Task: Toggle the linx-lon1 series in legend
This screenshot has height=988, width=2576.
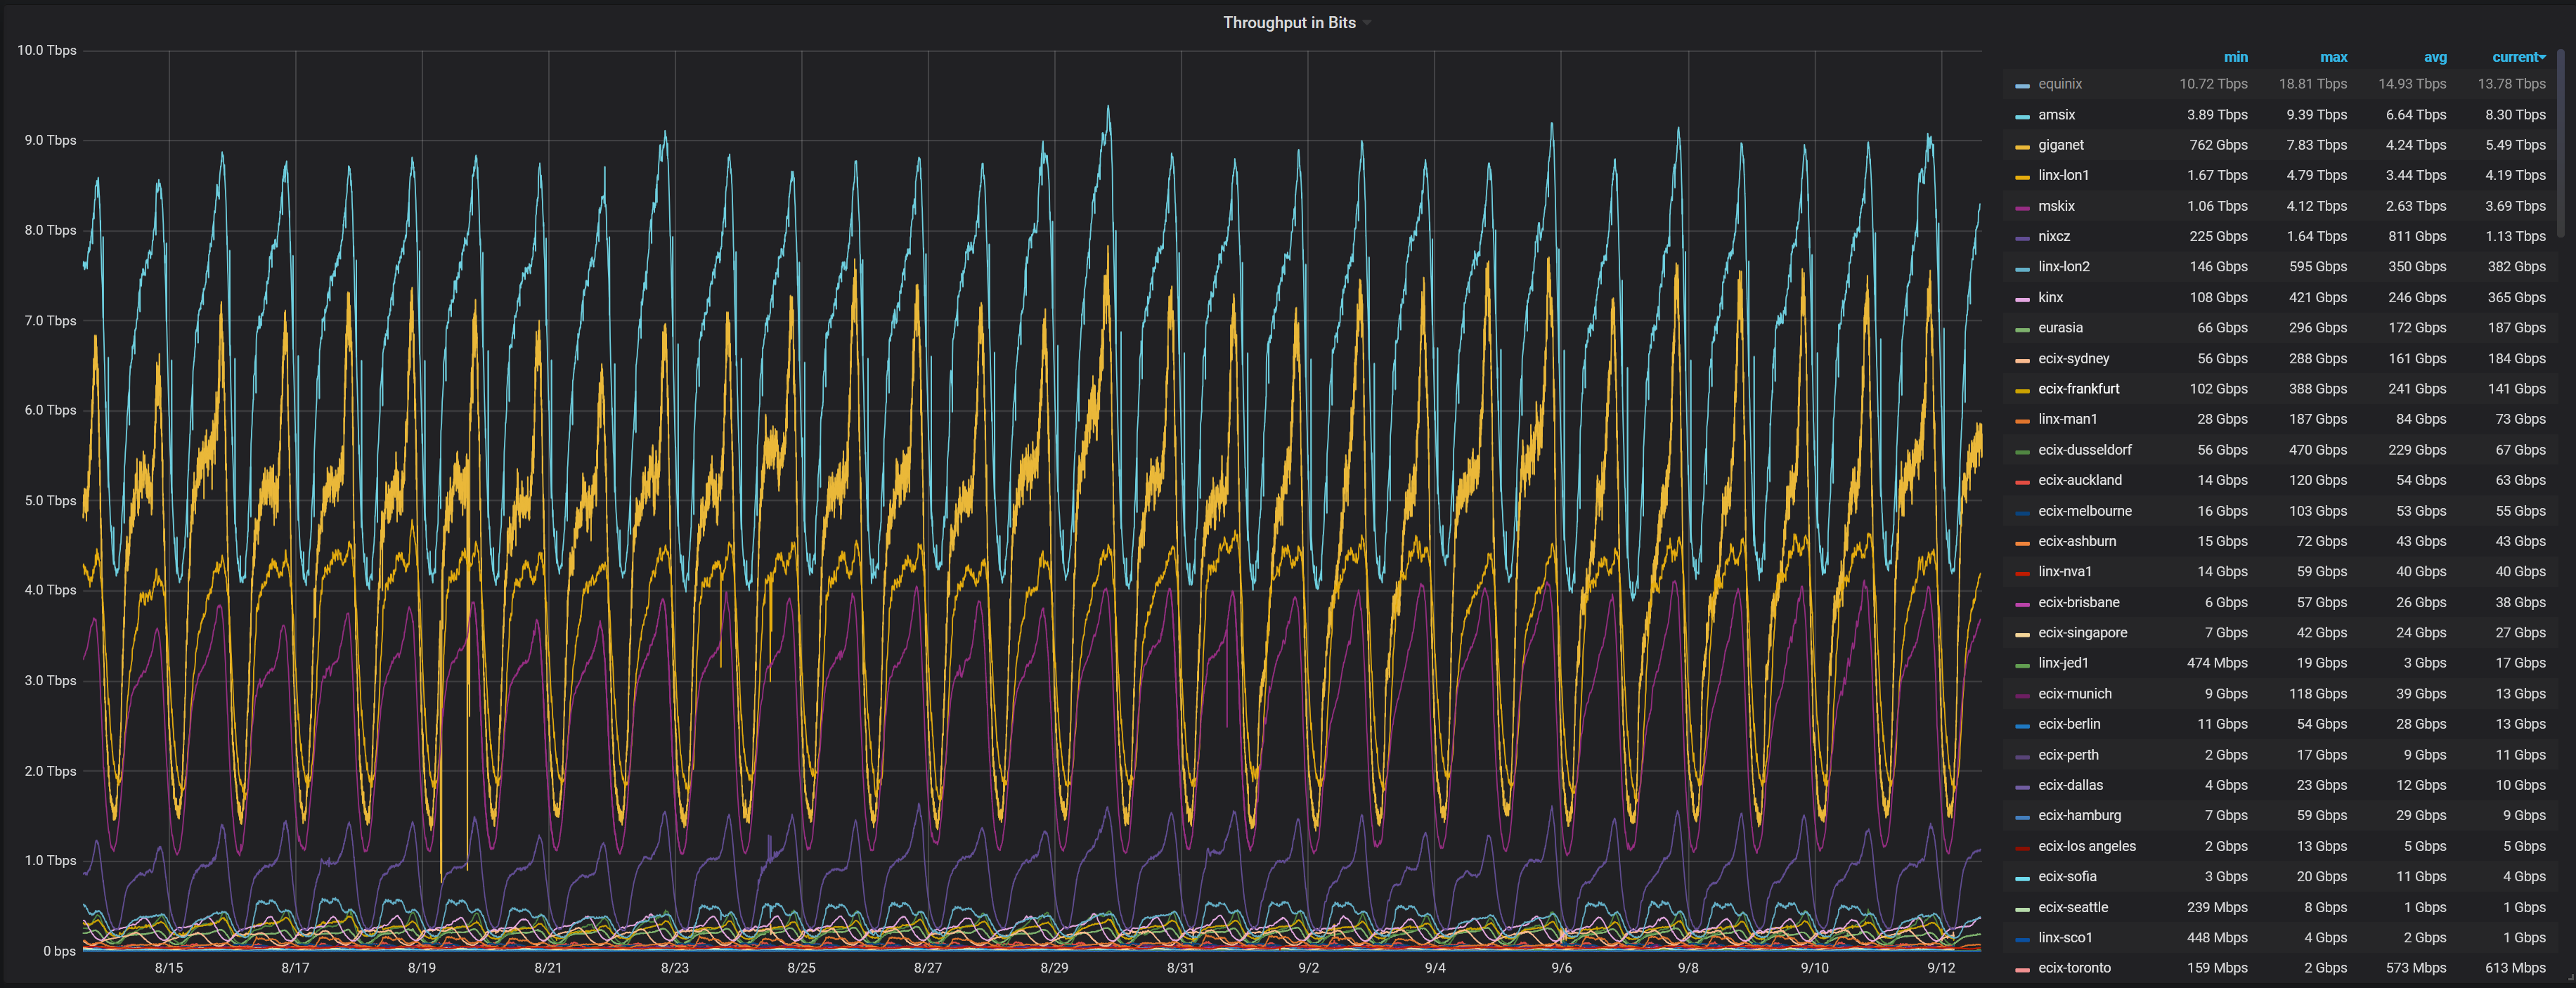Action: point(2063,175)
